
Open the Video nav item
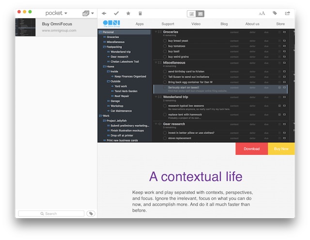[x=196, y=24]
